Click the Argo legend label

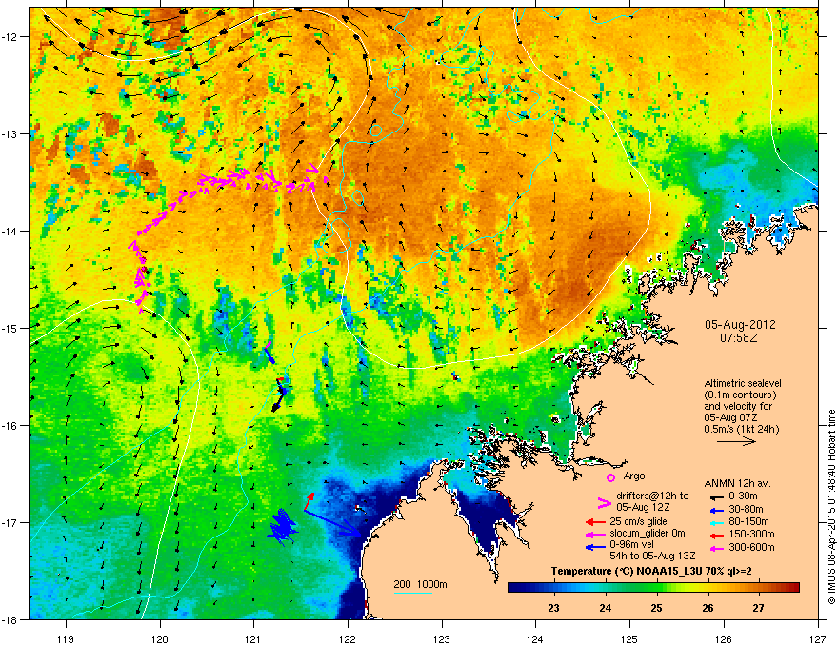[x=634, y=476]
